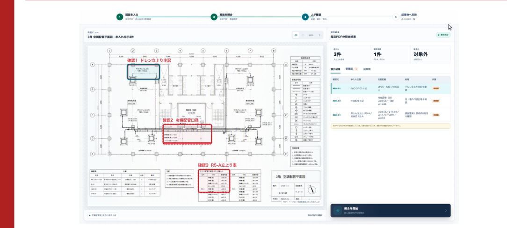Click the yellow notice banner below results table

pyautogui.click(x=390, y=125)
